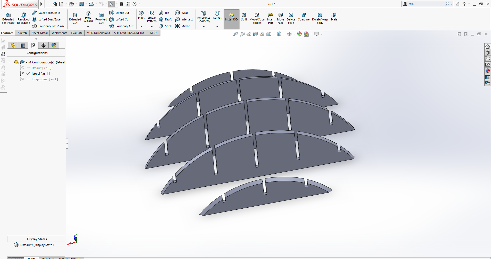The width and height of the screenshot is (491, 259).
Task: Open the Appearances task pane icon
Action: [x=487, y=71]
